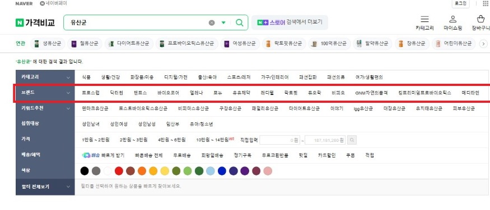This screenshot has height=210, width=490.
Task: Pick the red color swatch
Action: tap(119, 171)
